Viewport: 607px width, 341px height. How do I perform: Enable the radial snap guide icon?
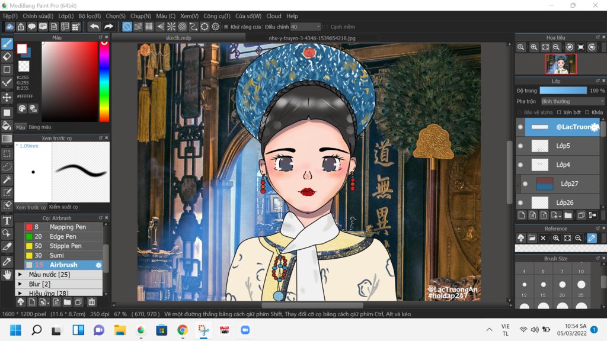click(171, 27)
